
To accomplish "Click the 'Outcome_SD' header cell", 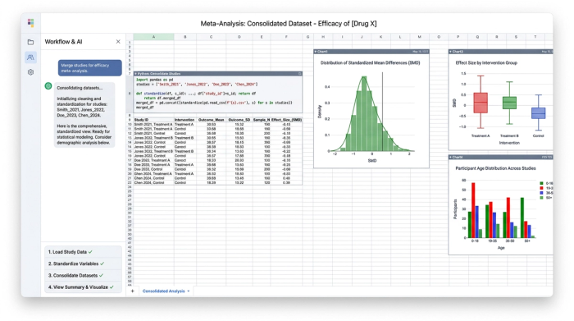I will point(239,120).
